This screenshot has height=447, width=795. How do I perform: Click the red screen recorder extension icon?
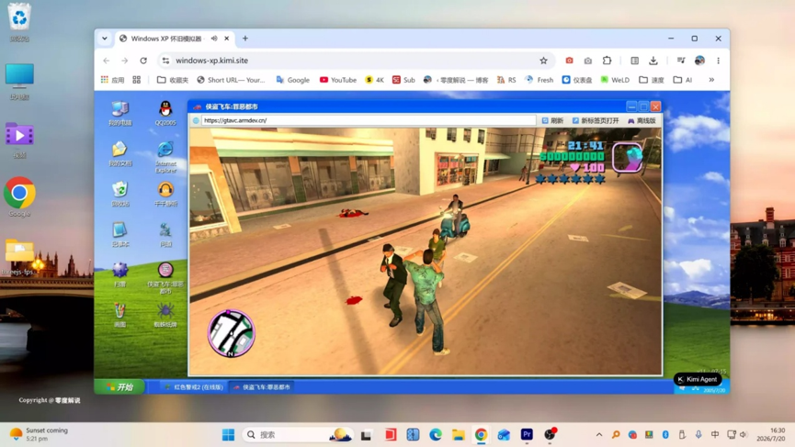(x=570, y=61)
